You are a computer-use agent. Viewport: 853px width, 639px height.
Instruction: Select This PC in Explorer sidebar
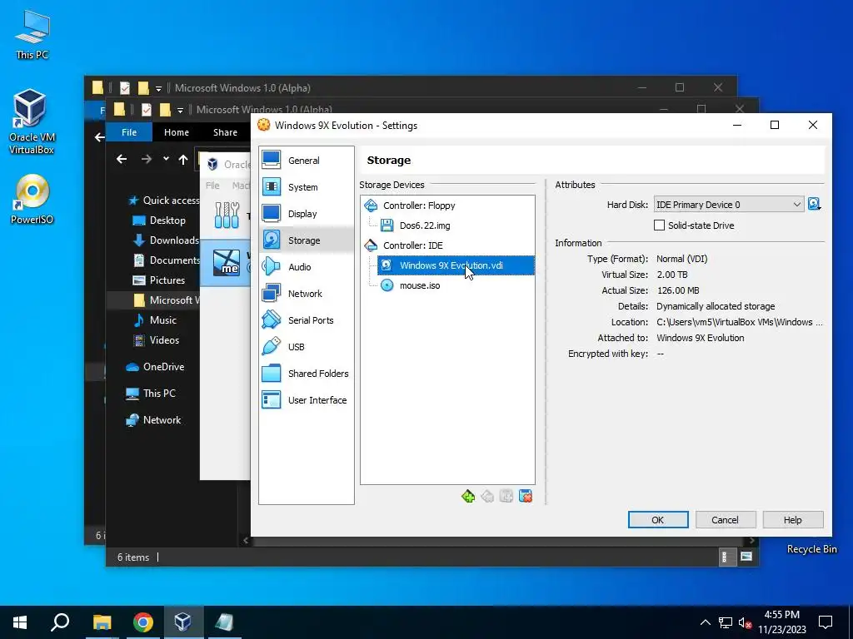tap(151, 394)
